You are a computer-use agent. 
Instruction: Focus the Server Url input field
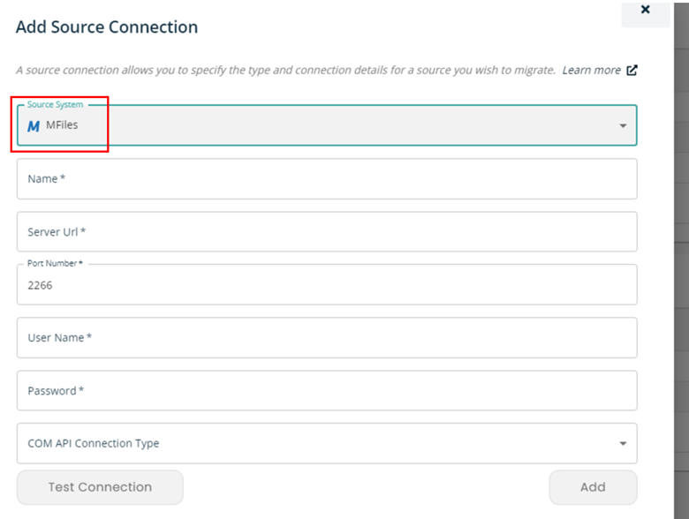tap(327, 232)
